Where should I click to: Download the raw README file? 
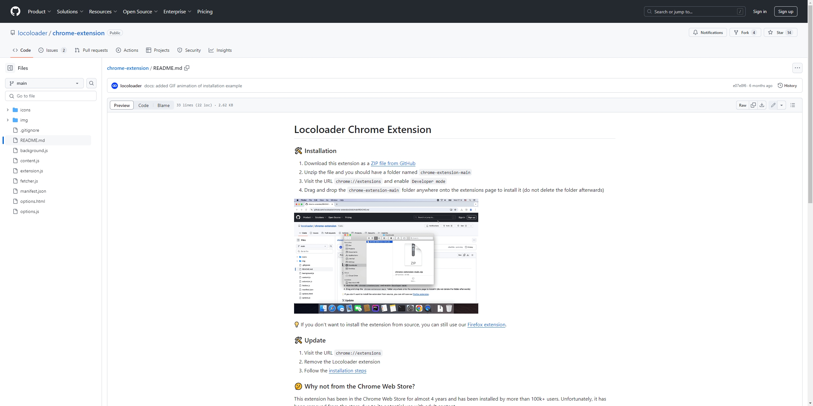click(x=762, y=105)
